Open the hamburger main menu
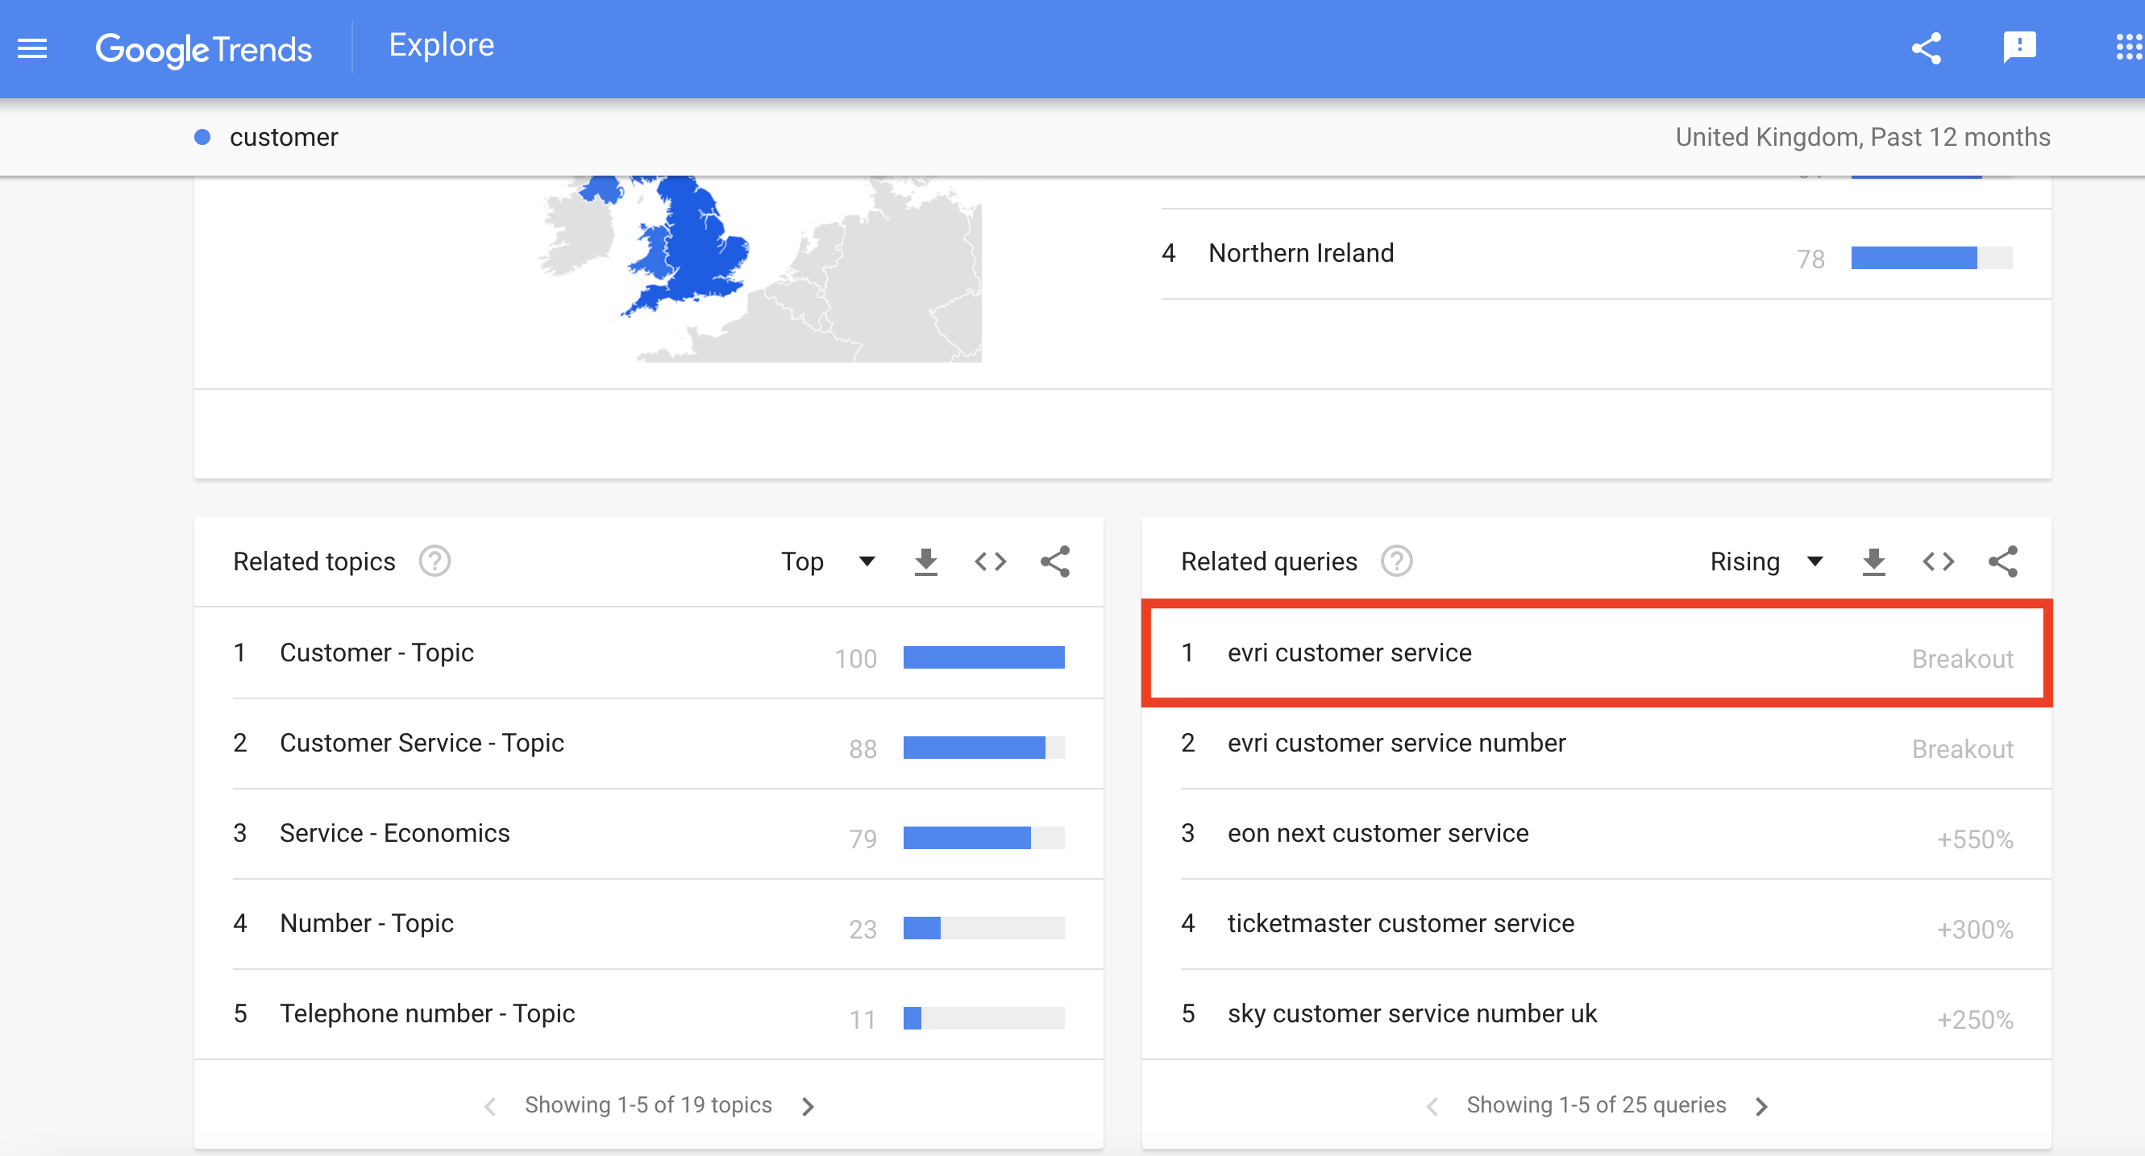Screen dimensions: 2145x1156 point(32,48)
